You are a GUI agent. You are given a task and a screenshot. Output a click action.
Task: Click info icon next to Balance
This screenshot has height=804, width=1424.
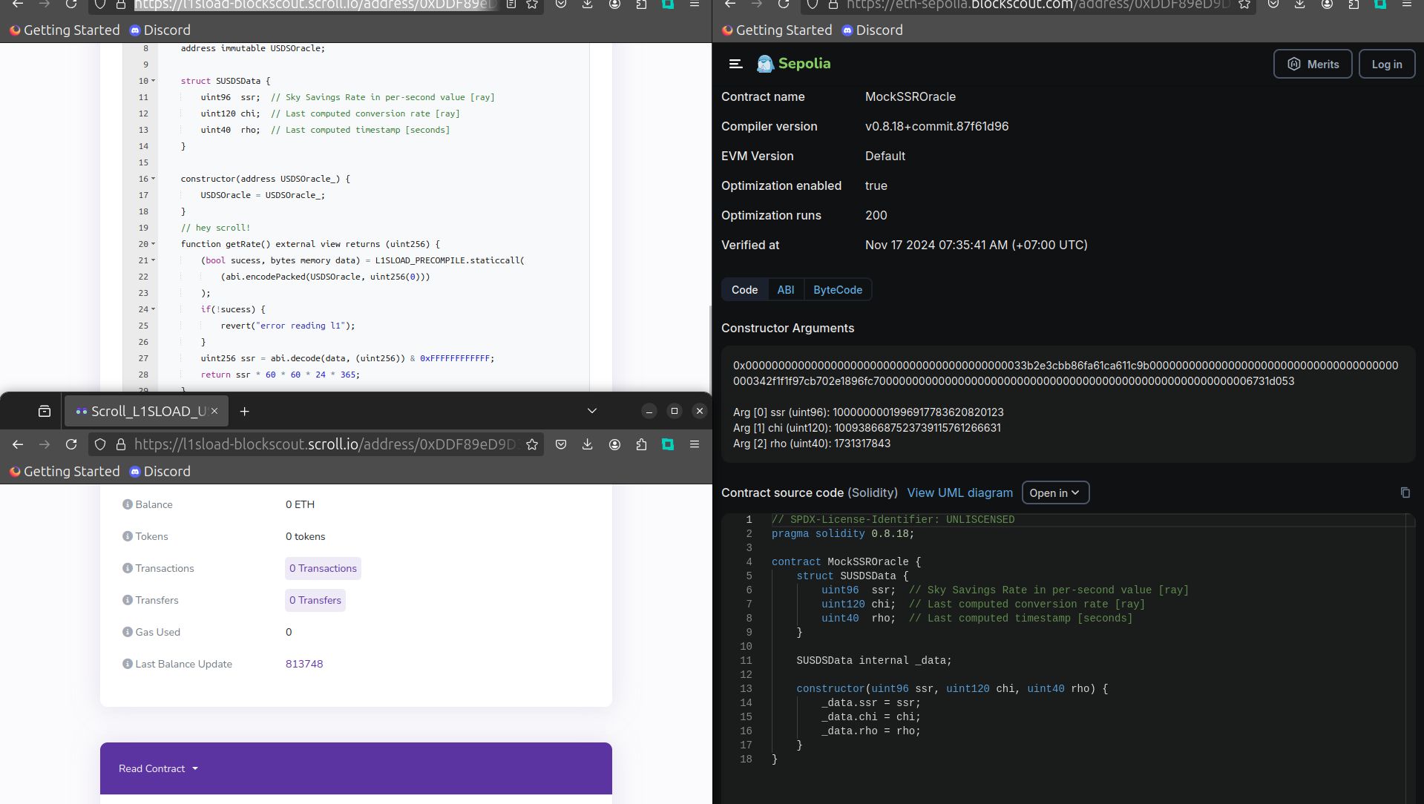click(x=127, y=504)
